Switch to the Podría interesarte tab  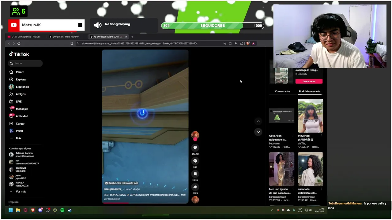[310, 91]
